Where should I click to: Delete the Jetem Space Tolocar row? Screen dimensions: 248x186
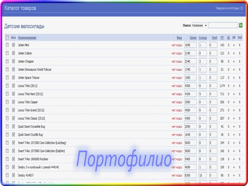coord(239,78)
